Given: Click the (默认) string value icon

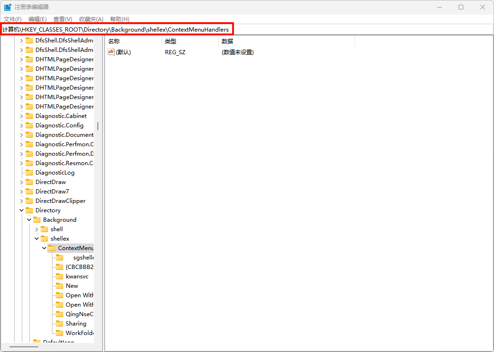Looking at the screenshot, I should (x=111, y=52).
